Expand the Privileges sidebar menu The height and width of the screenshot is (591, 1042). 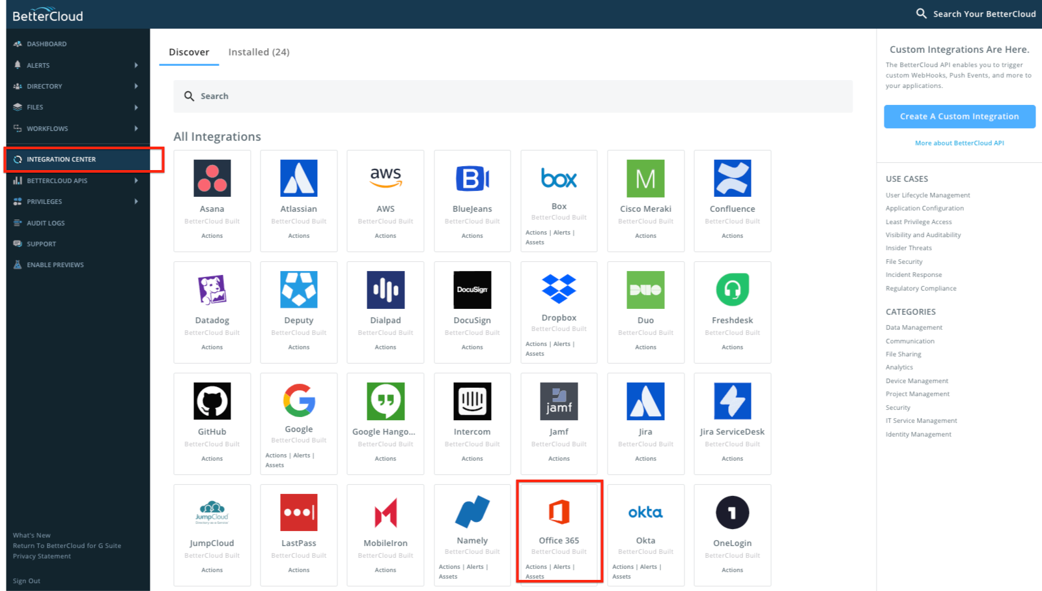click(x=44, y=201)
